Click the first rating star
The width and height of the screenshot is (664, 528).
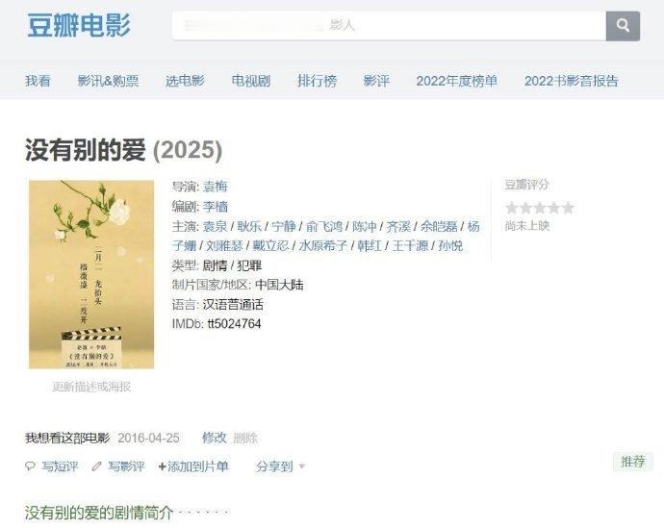pyautogui.click(x=512, y=208)
